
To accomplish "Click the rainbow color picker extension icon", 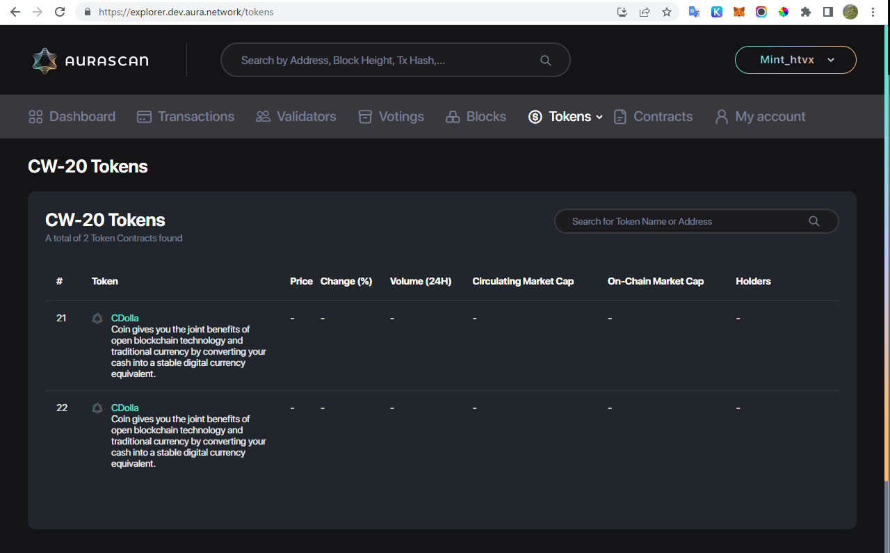I will pos(784,12).
